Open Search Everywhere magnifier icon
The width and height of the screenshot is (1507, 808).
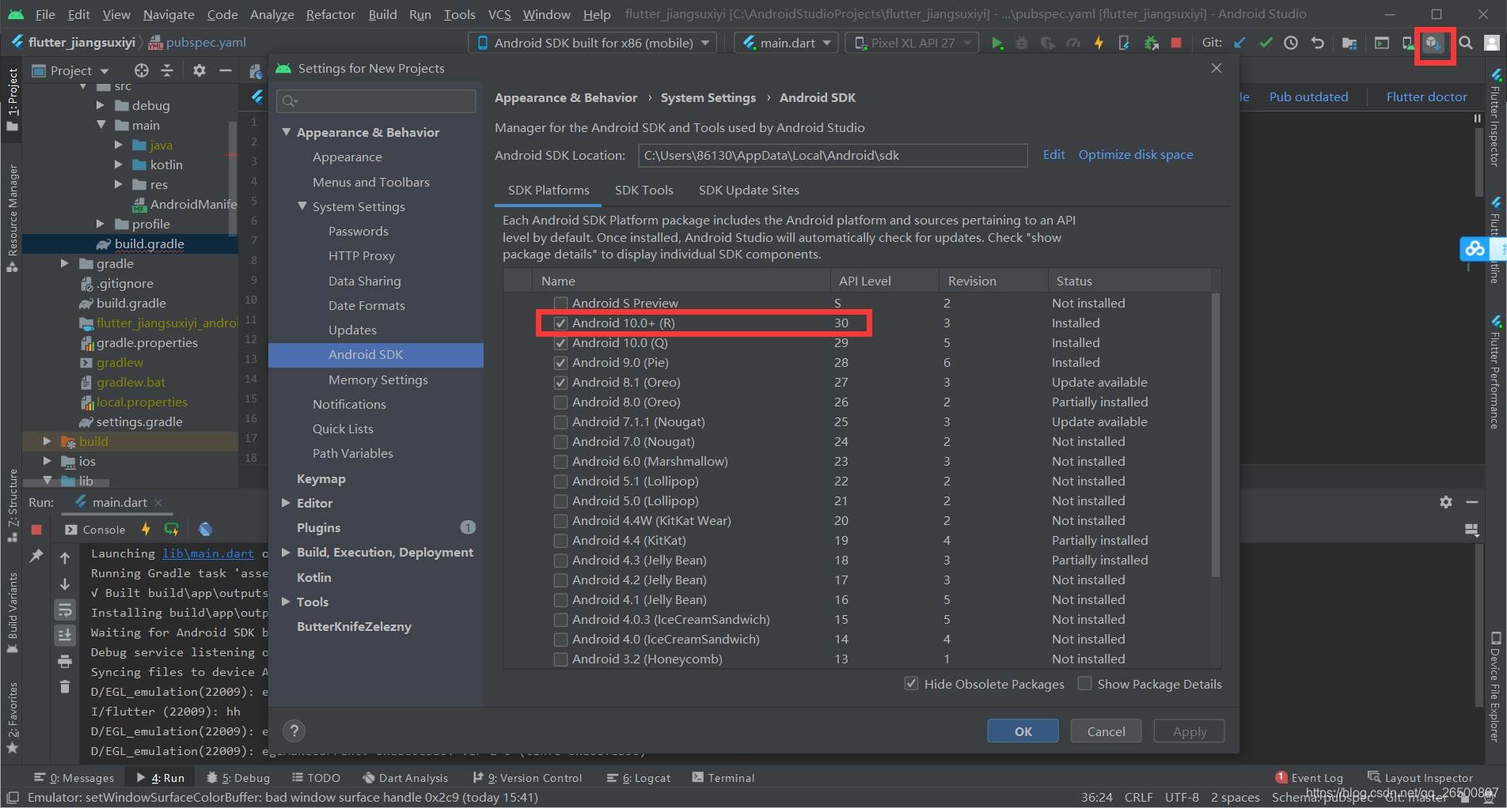[x=1466, y=43]
